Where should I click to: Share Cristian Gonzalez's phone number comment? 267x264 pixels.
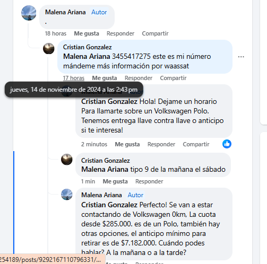(173, 78)
